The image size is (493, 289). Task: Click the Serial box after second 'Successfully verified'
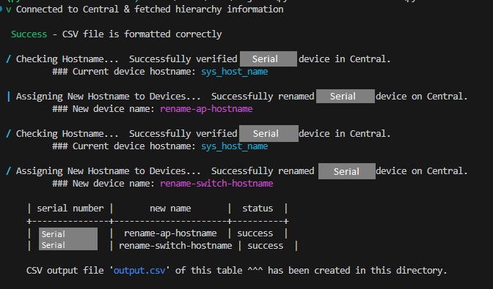point(269,134)
